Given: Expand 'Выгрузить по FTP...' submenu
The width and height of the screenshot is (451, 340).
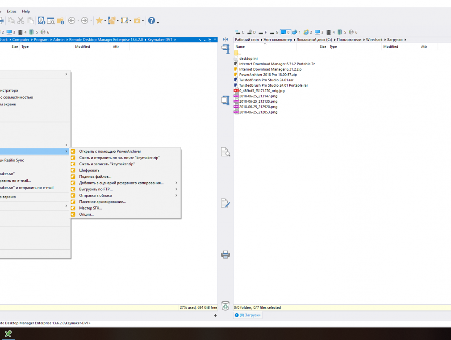Looking at the screenshot, I should pos(125,189).
